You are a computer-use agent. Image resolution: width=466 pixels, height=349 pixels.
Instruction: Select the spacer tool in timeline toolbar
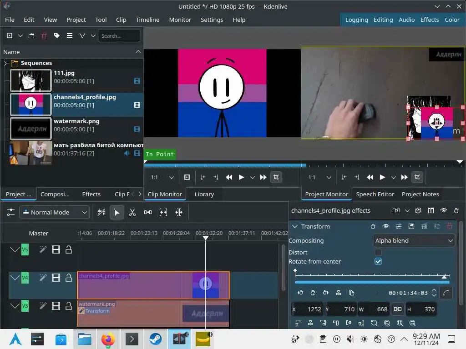148,212
